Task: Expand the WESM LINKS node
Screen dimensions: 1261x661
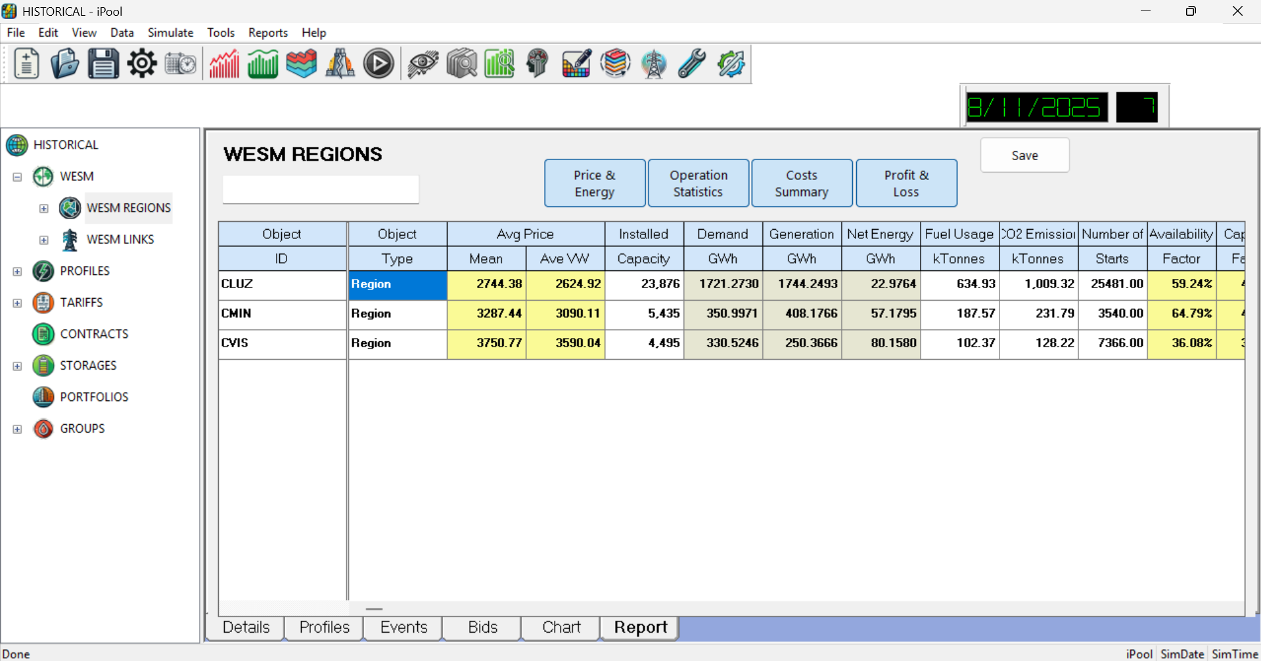Action: (44, 240)
